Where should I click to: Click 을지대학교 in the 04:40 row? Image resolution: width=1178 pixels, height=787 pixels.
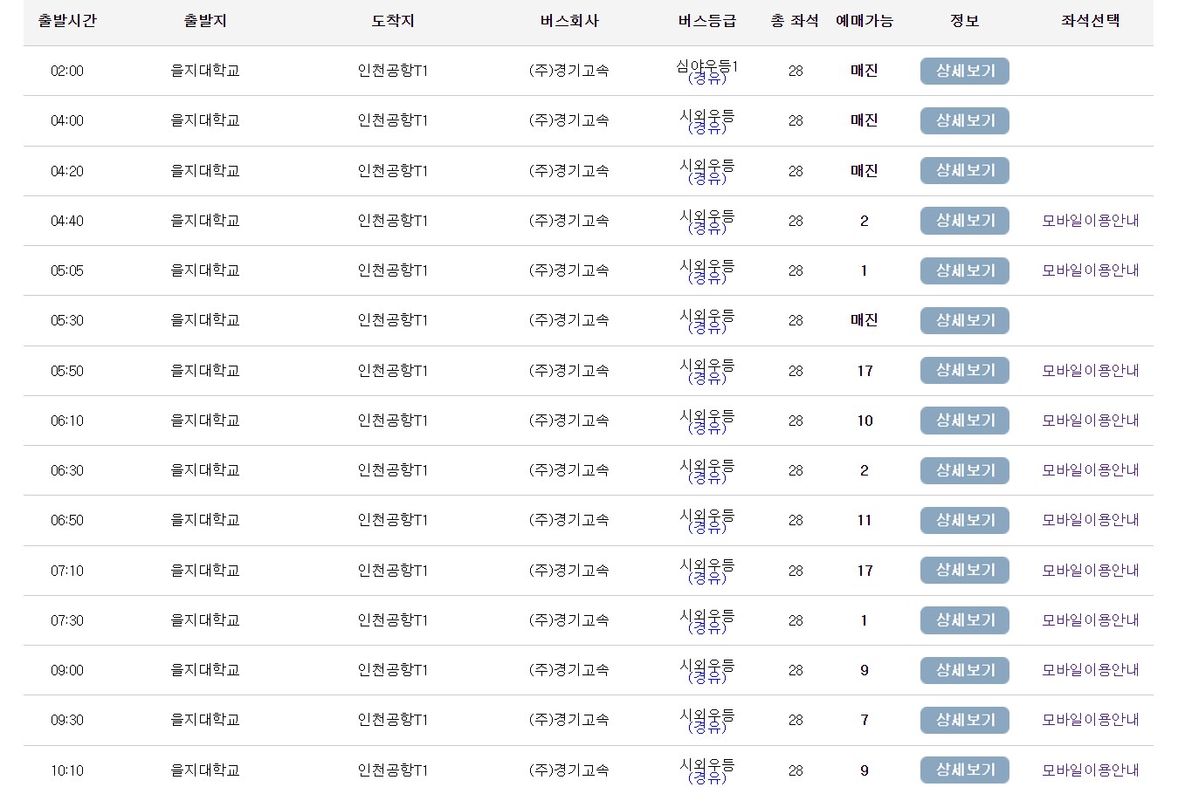tap(205, 221)
